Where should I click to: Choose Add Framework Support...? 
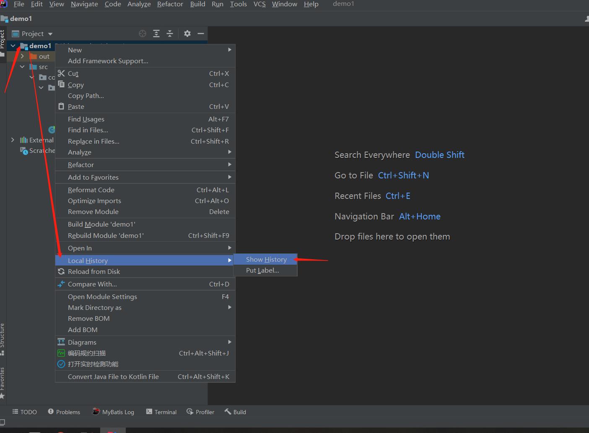145,61
